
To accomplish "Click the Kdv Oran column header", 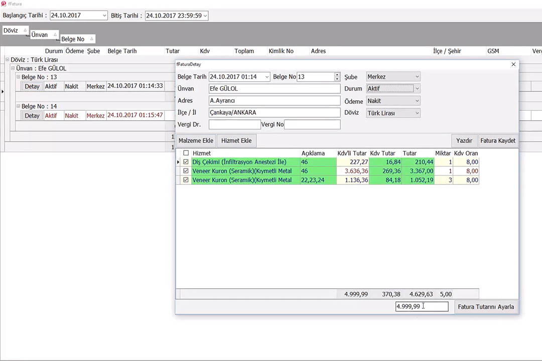I will [x=466, y=153].
